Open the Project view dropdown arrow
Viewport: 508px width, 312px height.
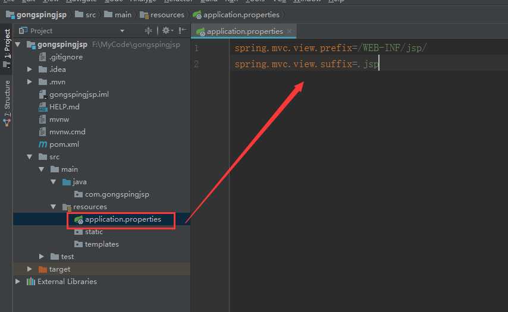click(x=122, y=31)
